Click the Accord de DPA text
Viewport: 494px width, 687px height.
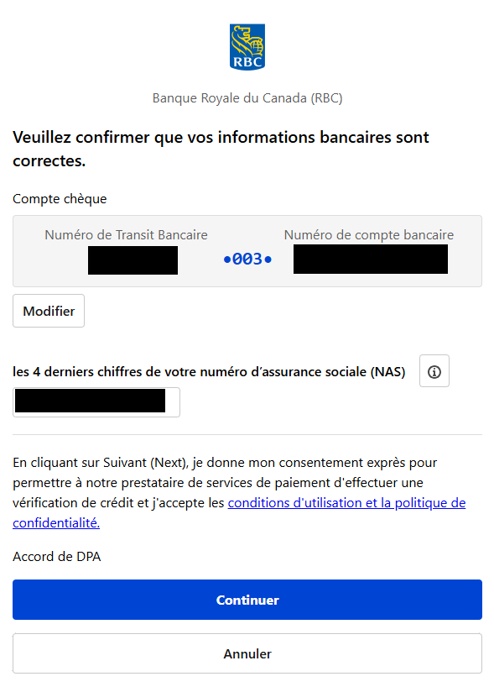pos(55,556)
